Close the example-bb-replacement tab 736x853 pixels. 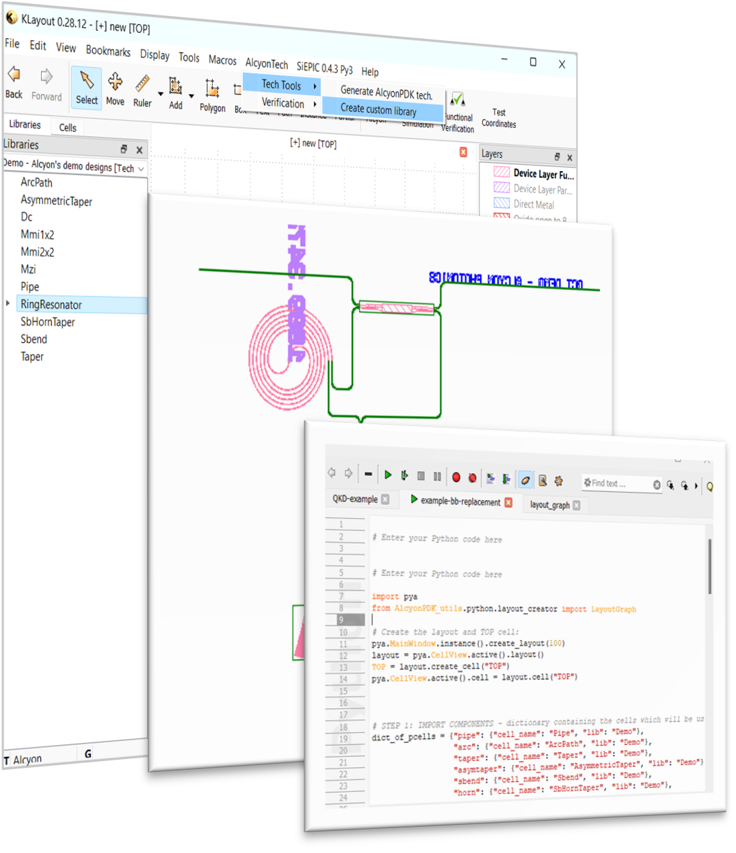pyautogui.click(x=508, y=502)
